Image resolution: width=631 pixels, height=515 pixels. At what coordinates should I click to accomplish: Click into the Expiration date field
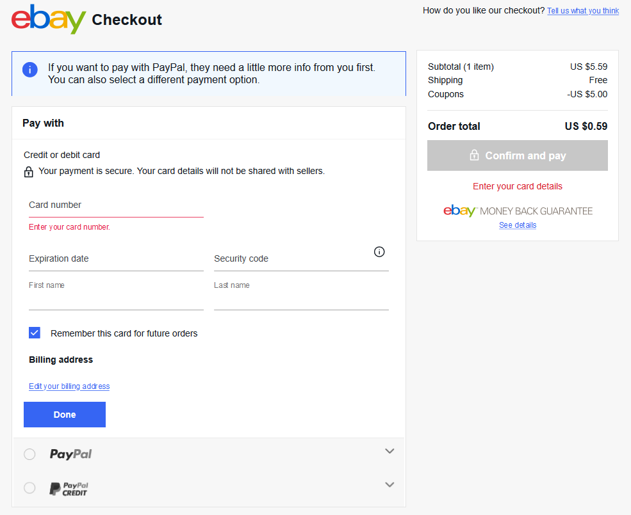[x=116, y=259]
